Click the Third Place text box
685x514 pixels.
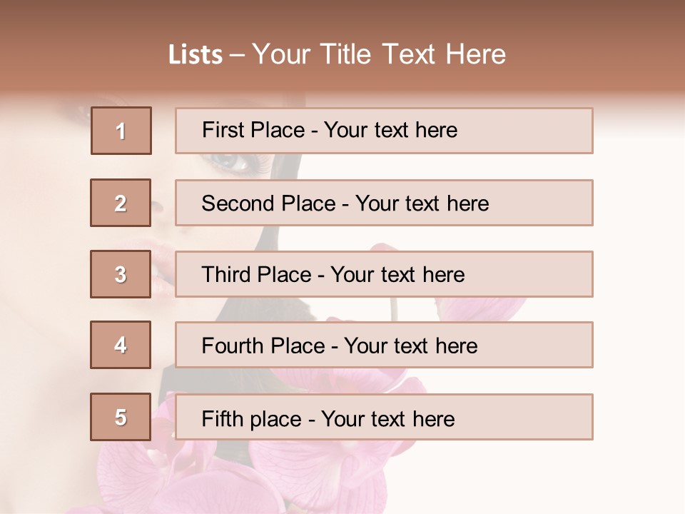[384, 274]
